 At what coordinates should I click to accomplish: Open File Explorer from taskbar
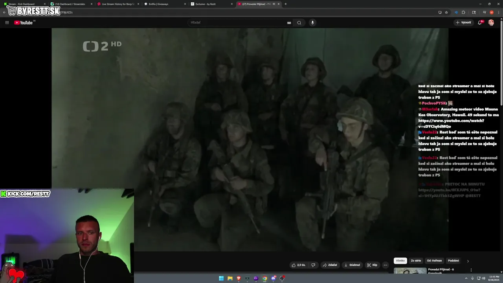tap(230, 278)
